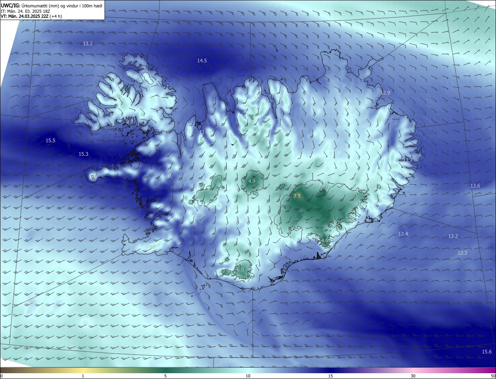Click the 15.5 value label
The image size is (496, 379).
click(50, 140)
